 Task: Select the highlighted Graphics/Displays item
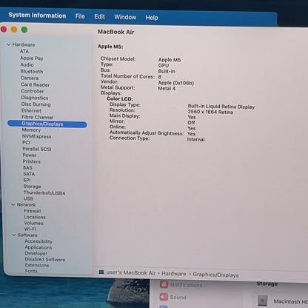pos(47,124)
